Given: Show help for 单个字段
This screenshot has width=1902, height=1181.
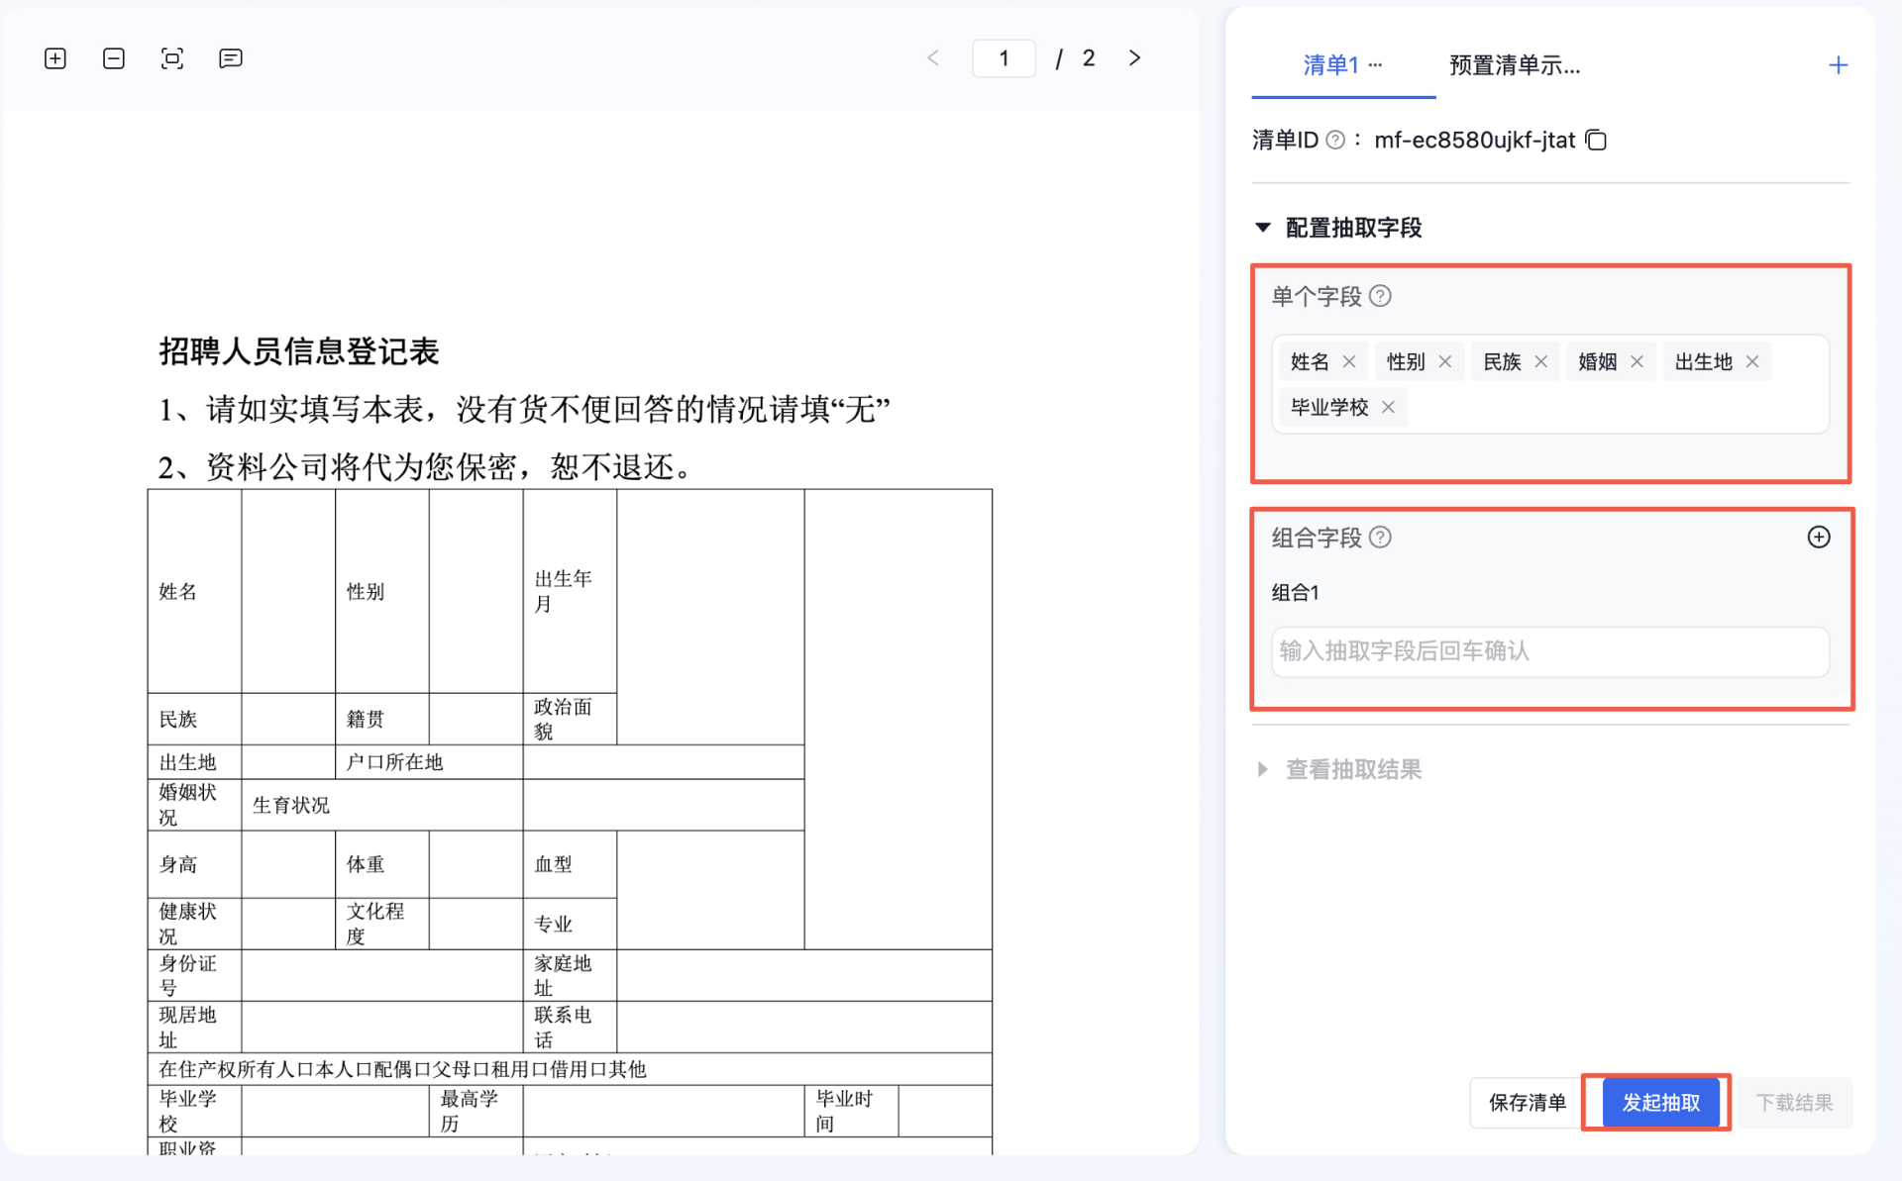Looking at the screenshot, I should point(1380,296).
